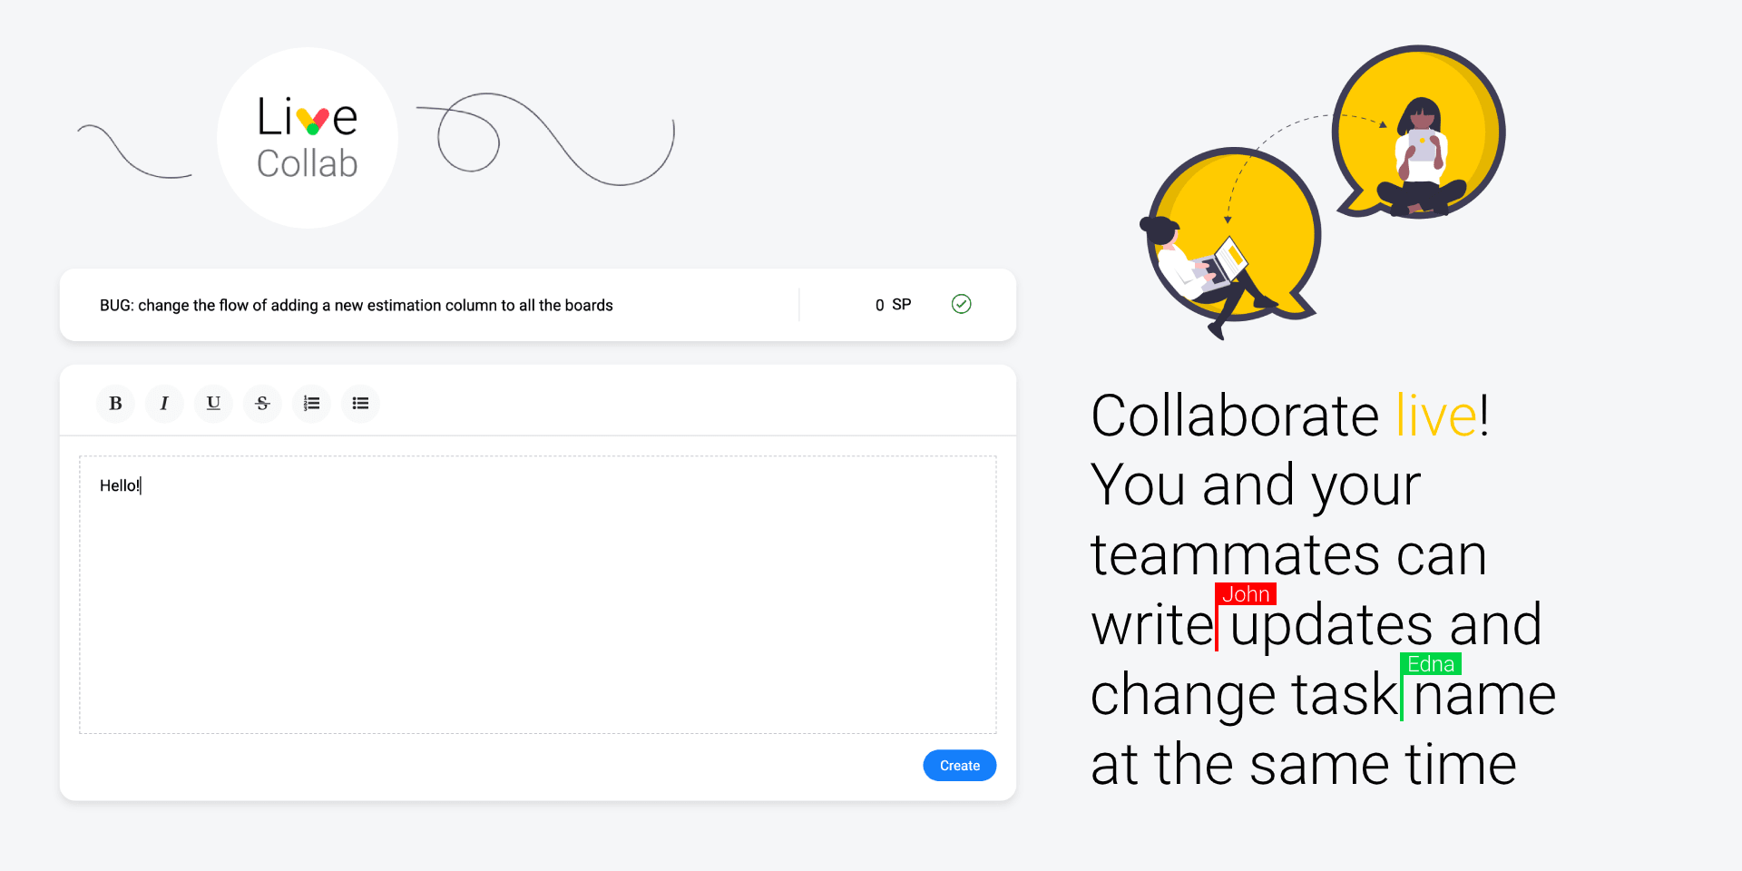Edit the story points value 0
The width and height of the screenshot is (1742, 871).
pos(879,306)
